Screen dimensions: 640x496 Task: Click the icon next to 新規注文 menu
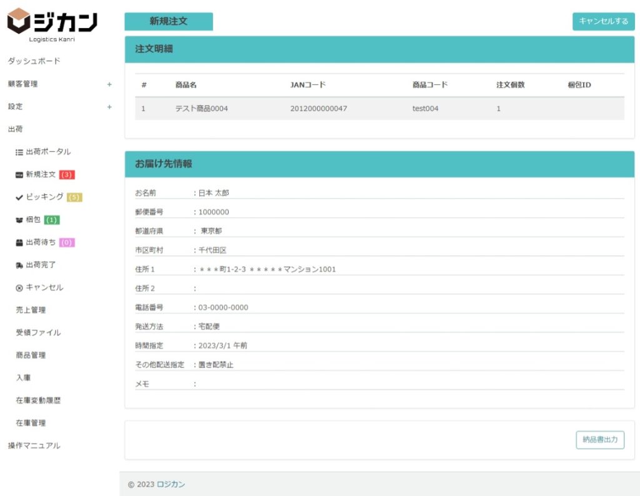click(x=19, y=175)
